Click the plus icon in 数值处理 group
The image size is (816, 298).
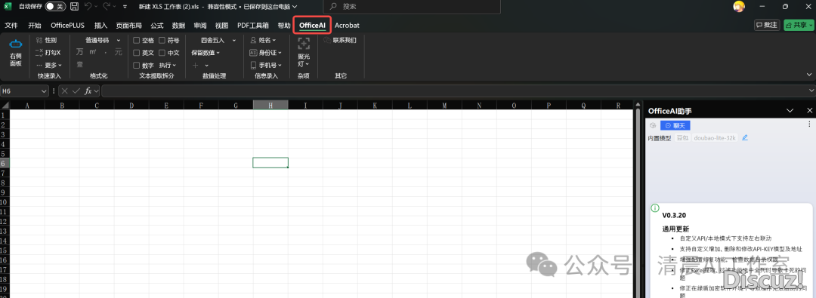196,66
